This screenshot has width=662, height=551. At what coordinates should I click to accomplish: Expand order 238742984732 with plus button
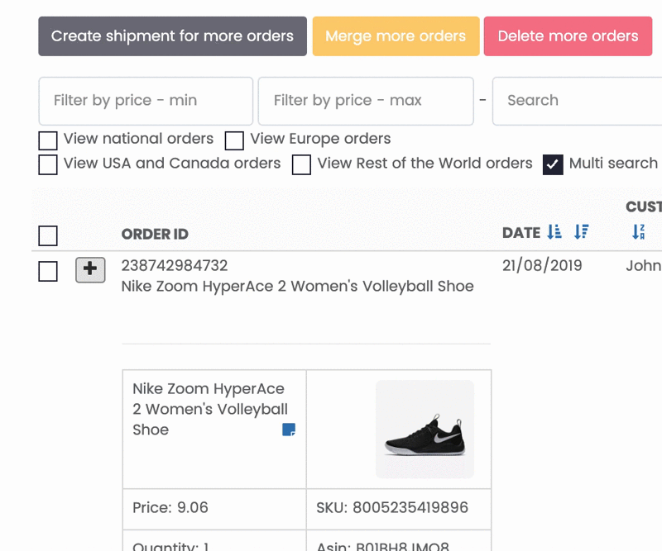(x=90, y=270)
